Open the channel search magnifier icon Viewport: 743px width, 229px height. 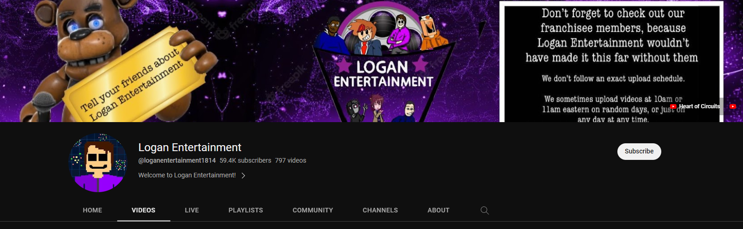point(484,210)
